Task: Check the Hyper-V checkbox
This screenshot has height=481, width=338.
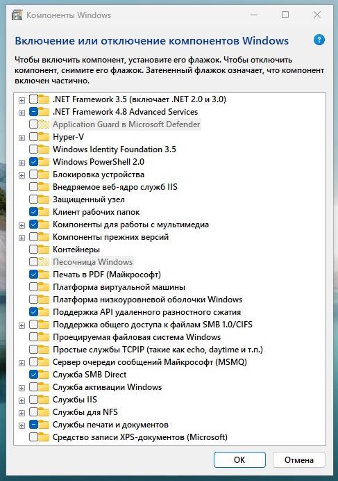Action: [x=34, y=137]
